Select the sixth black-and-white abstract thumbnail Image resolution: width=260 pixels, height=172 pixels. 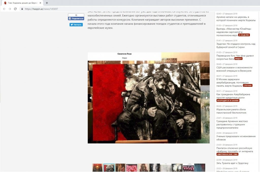tap(154, 168)
